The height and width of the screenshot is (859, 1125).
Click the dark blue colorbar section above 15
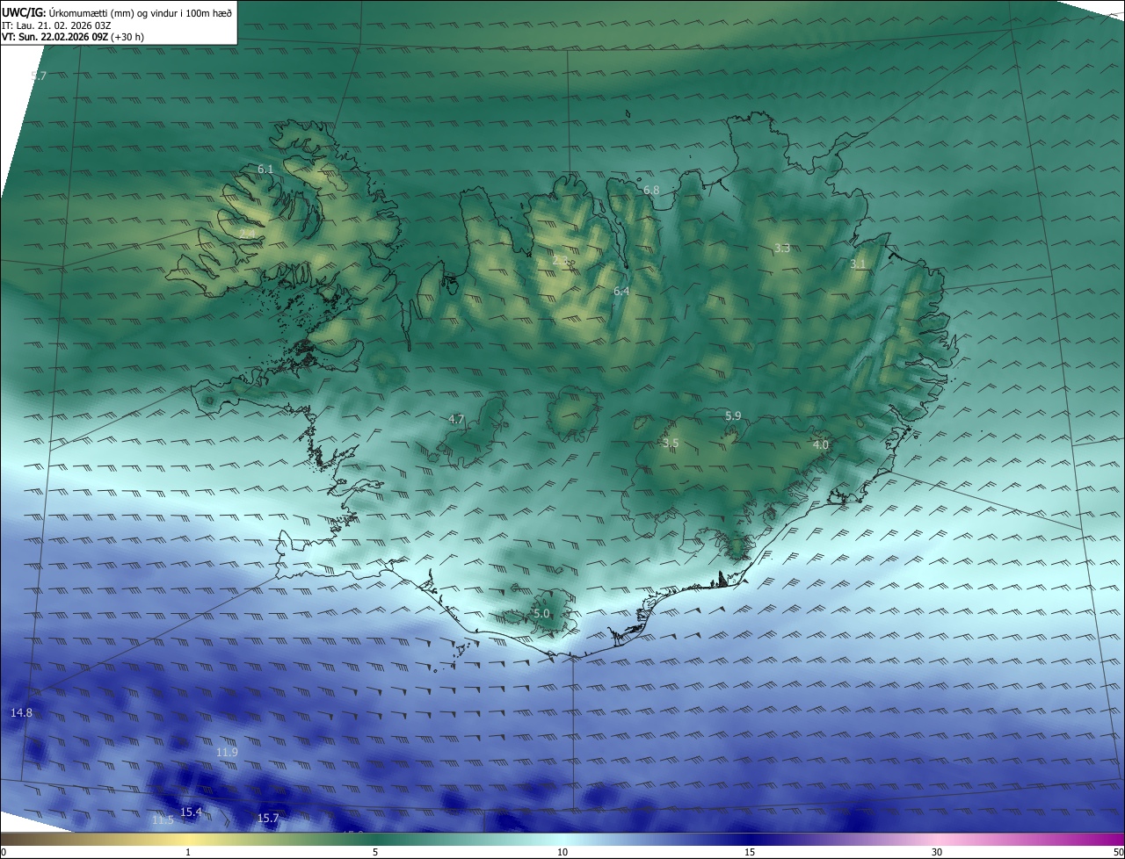tap(750, 839)
